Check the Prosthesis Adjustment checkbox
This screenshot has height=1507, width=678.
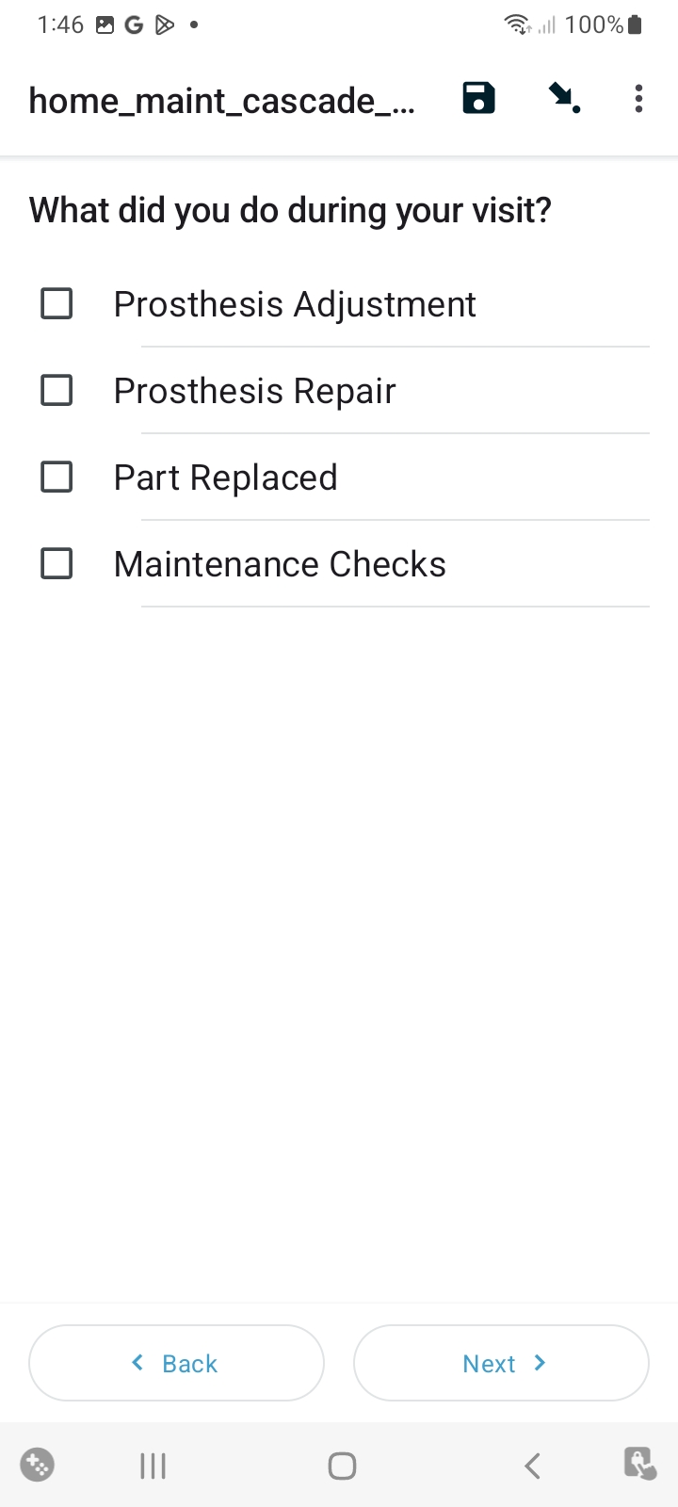point(56,304)
